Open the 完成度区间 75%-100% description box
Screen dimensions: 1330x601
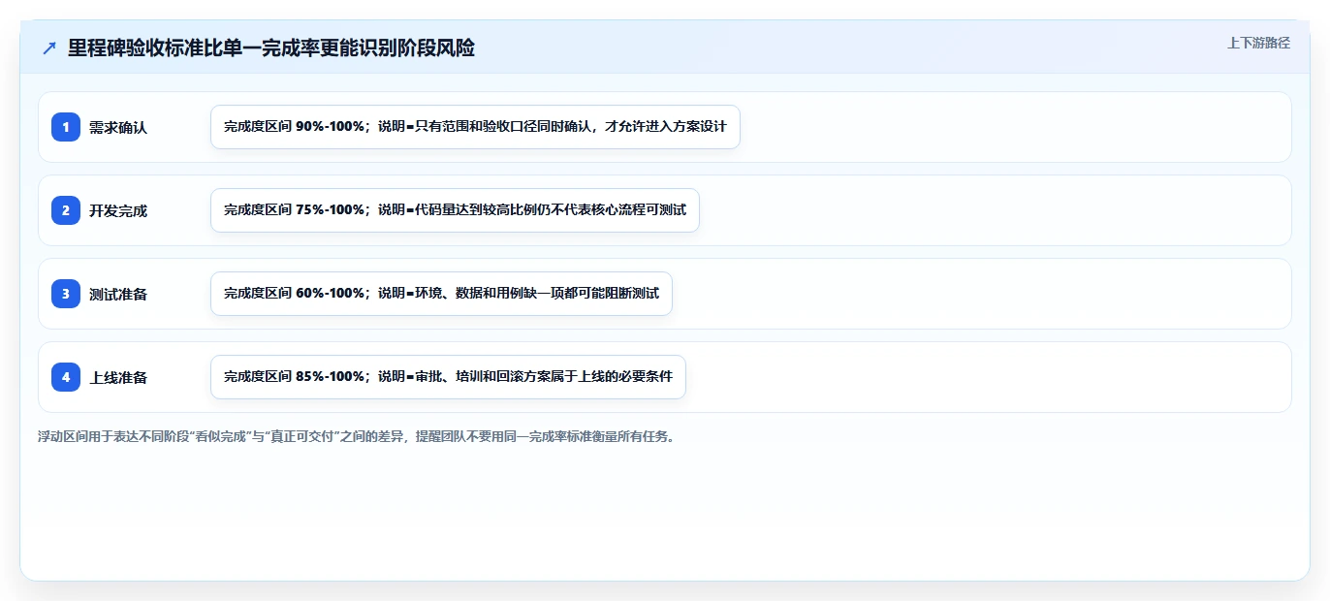pos(455,210)
